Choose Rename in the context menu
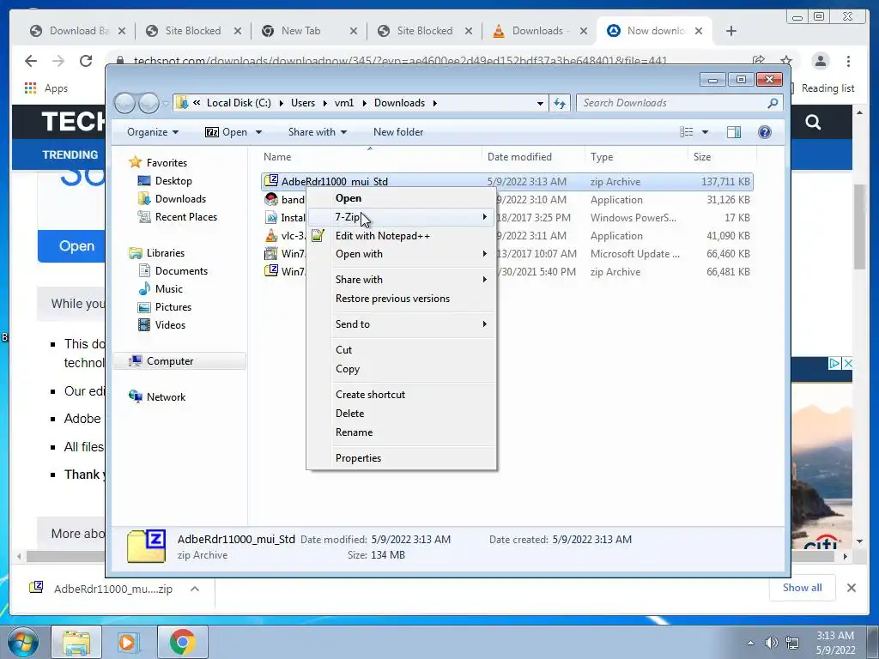 tap(401, 432)
